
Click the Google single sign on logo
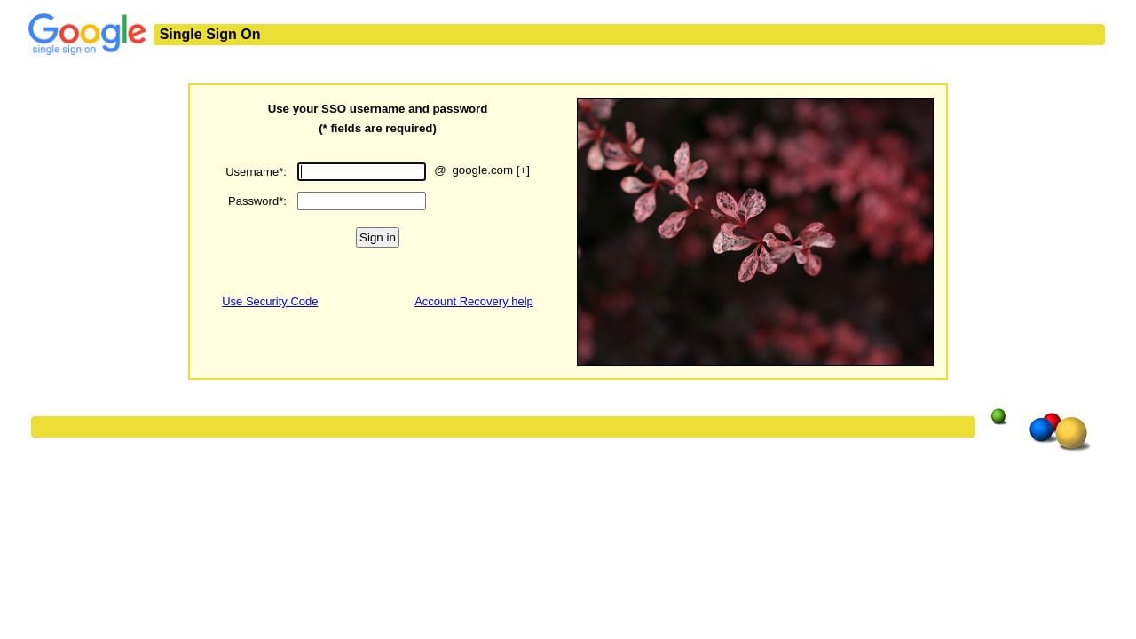(x=87, y=35)
